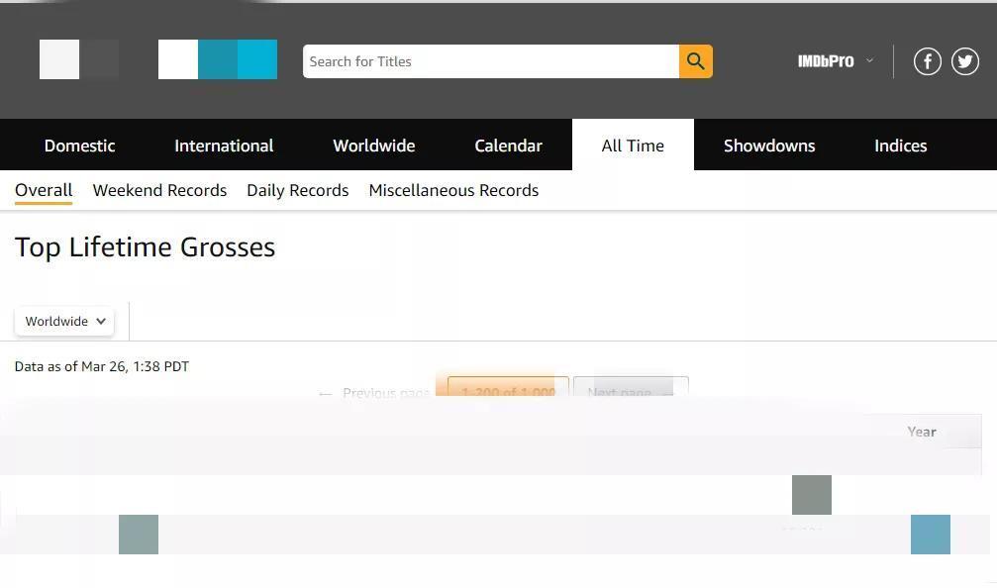Open the Calendar tab
The image size is (997, 588).
point(508,146)
